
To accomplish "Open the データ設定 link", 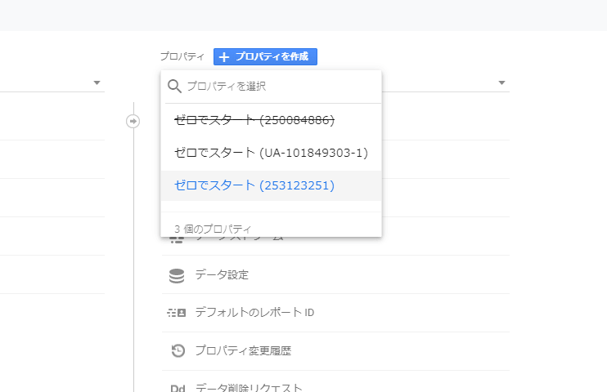I will coord(222,275).
